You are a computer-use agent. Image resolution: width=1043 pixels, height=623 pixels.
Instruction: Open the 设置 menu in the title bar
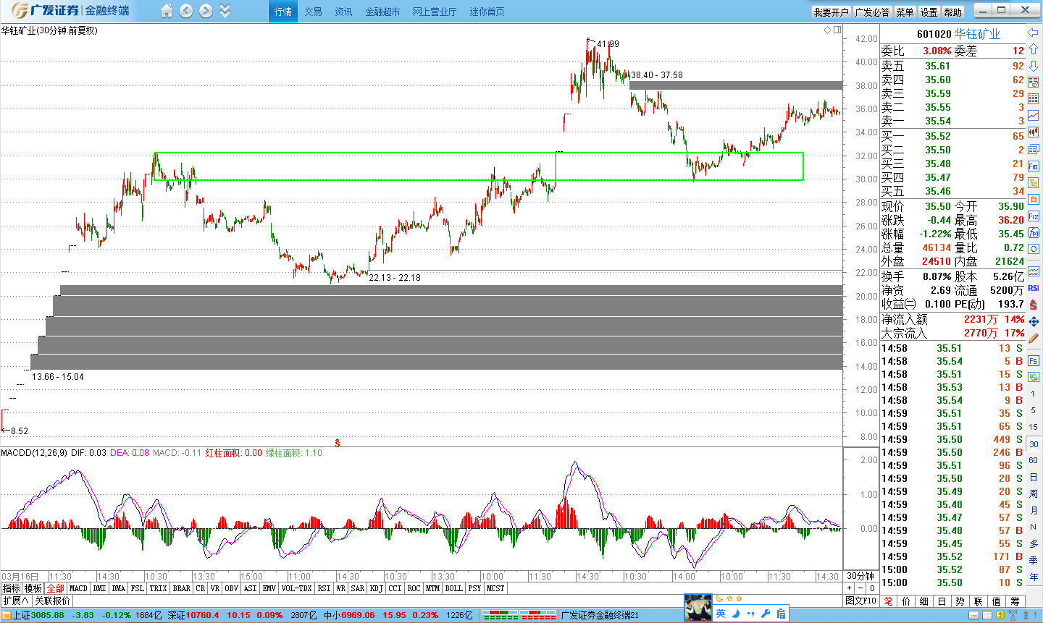[x=929, y=12]
